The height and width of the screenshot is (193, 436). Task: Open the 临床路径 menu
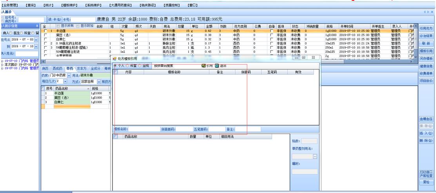click(148, 5)
